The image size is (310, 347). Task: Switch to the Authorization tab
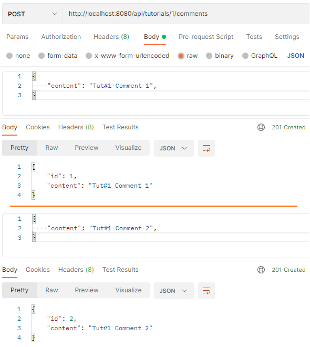[61, 37]
